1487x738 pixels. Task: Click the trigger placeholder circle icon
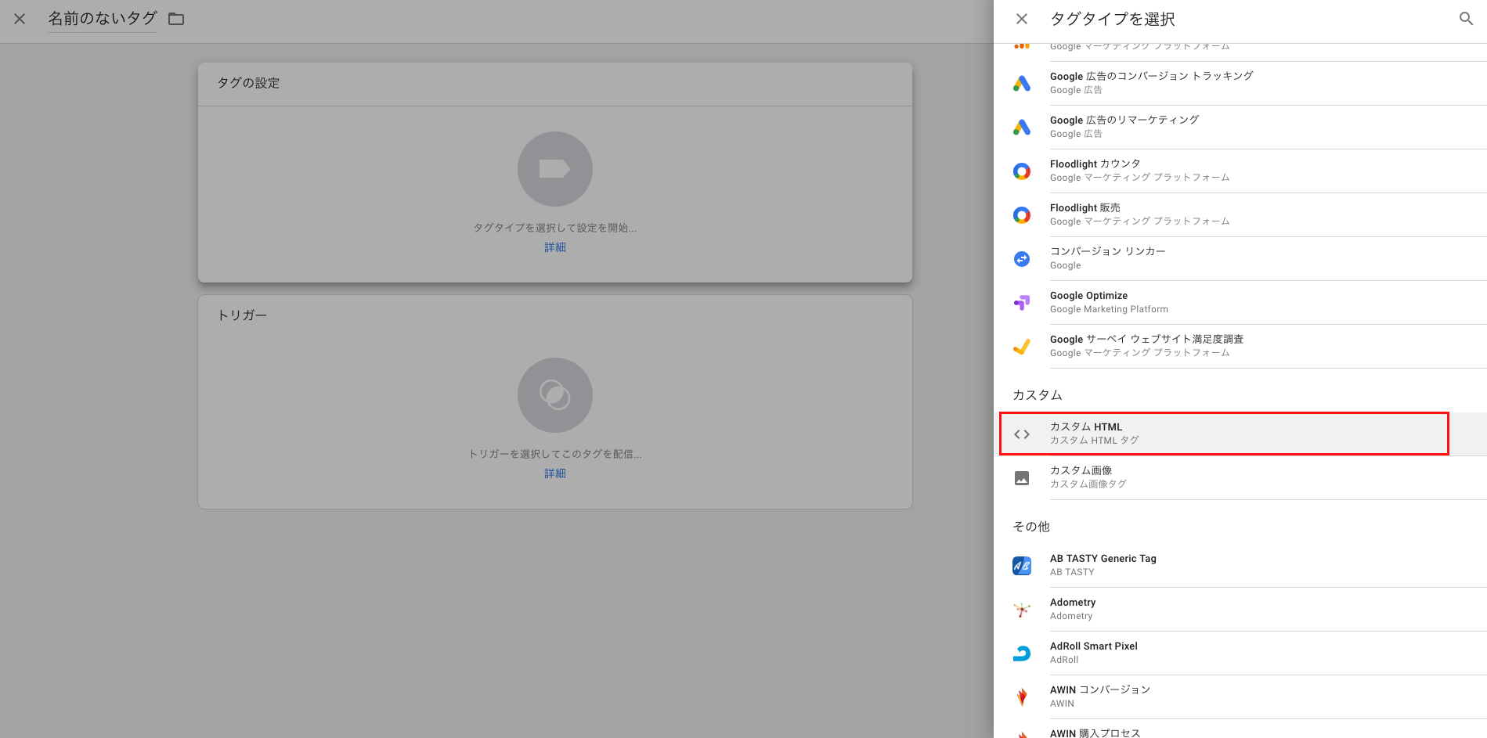coord(554,395)
